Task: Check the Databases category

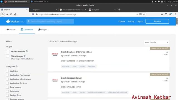Action: (x=8, y=91)
